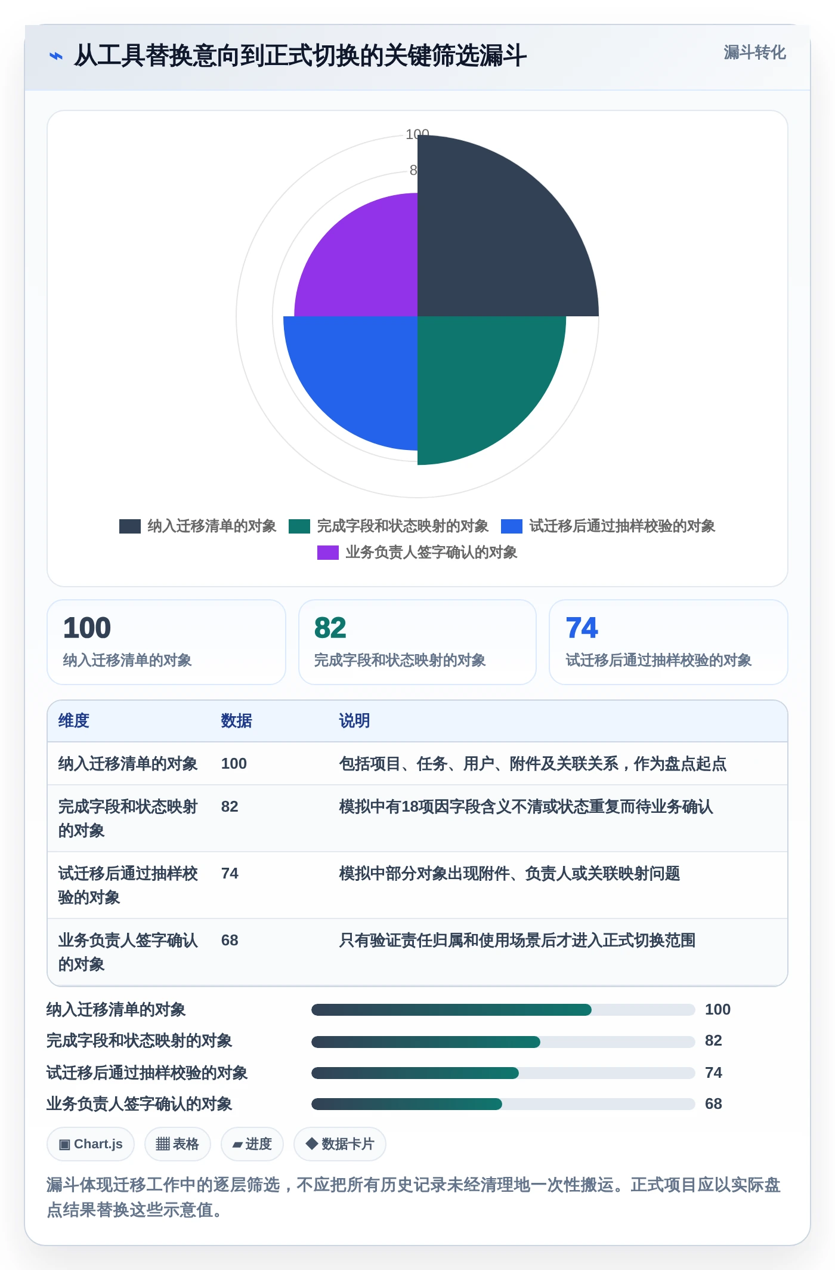Click progress label 业务负责人签字确认的对象
The width and height of the screenshot is (835, 1270).
click(139, 1103)
